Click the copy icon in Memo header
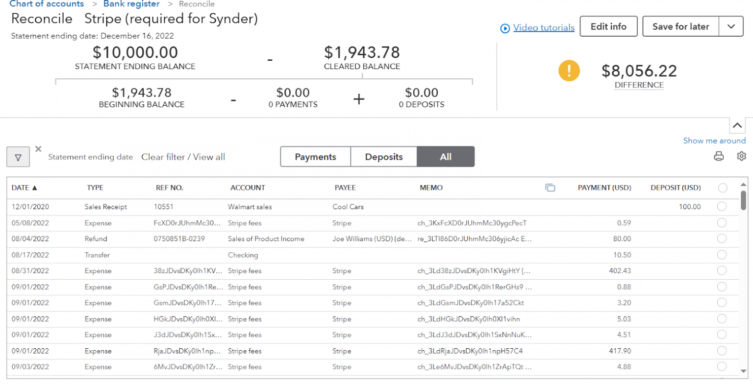Viewport: 753px width, 384px height. (550, 188)
